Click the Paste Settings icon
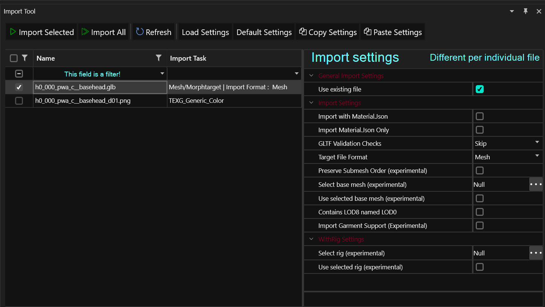This screenshot has width=545, height=307. tap(367, 32)
